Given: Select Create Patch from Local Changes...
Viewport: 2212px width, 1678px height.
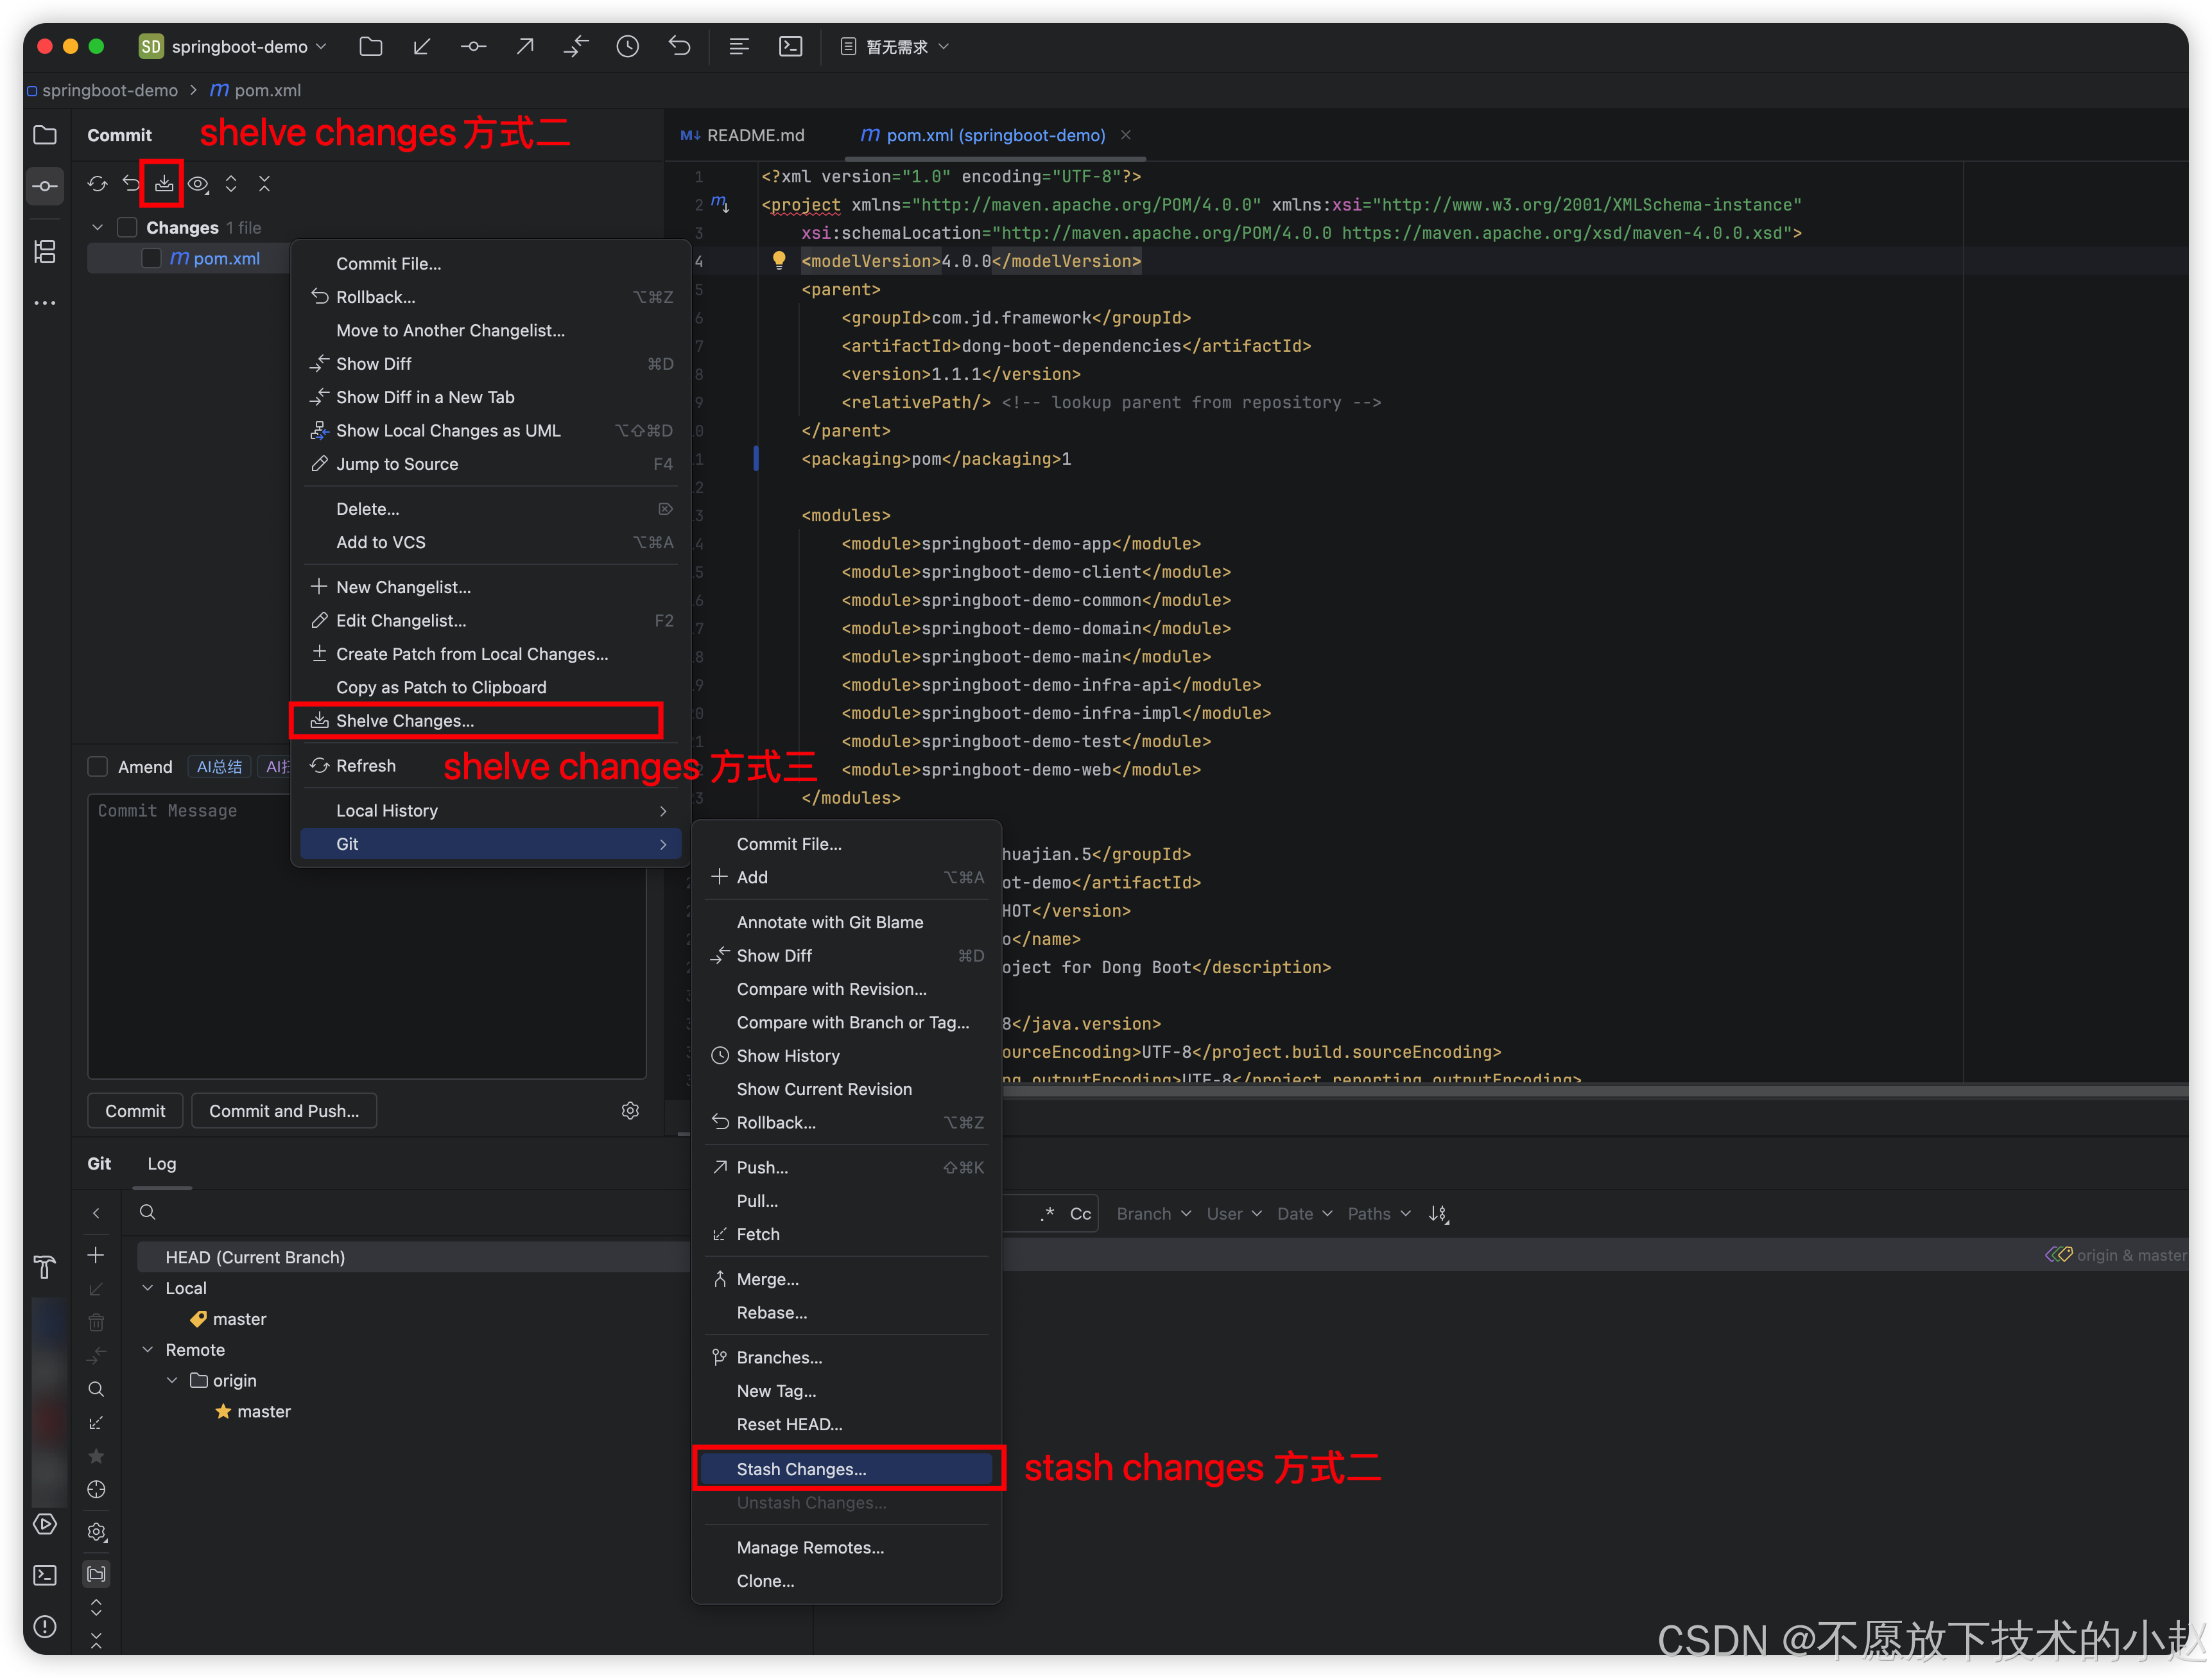Looking at the screenshot, I should (490, 654).
